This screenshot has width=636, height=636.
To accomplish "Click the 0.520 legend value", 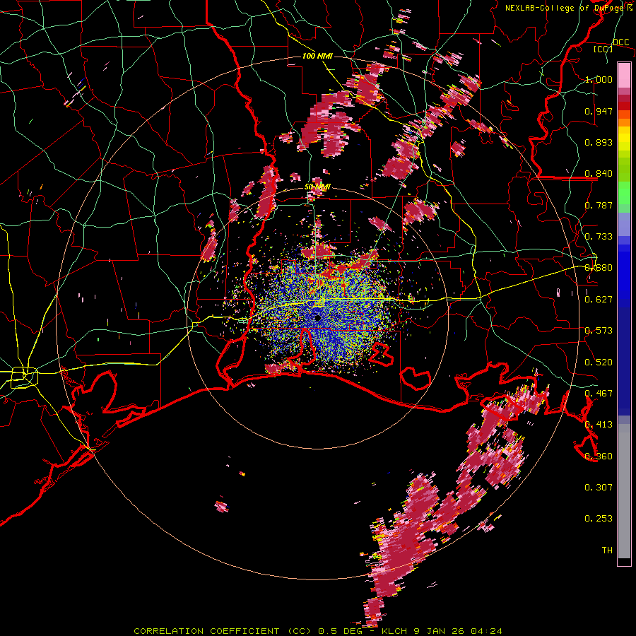I will (599, 363).
